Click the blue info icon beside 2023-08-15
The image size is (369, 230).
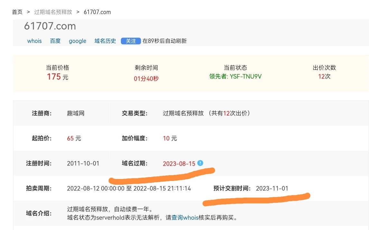200,163
